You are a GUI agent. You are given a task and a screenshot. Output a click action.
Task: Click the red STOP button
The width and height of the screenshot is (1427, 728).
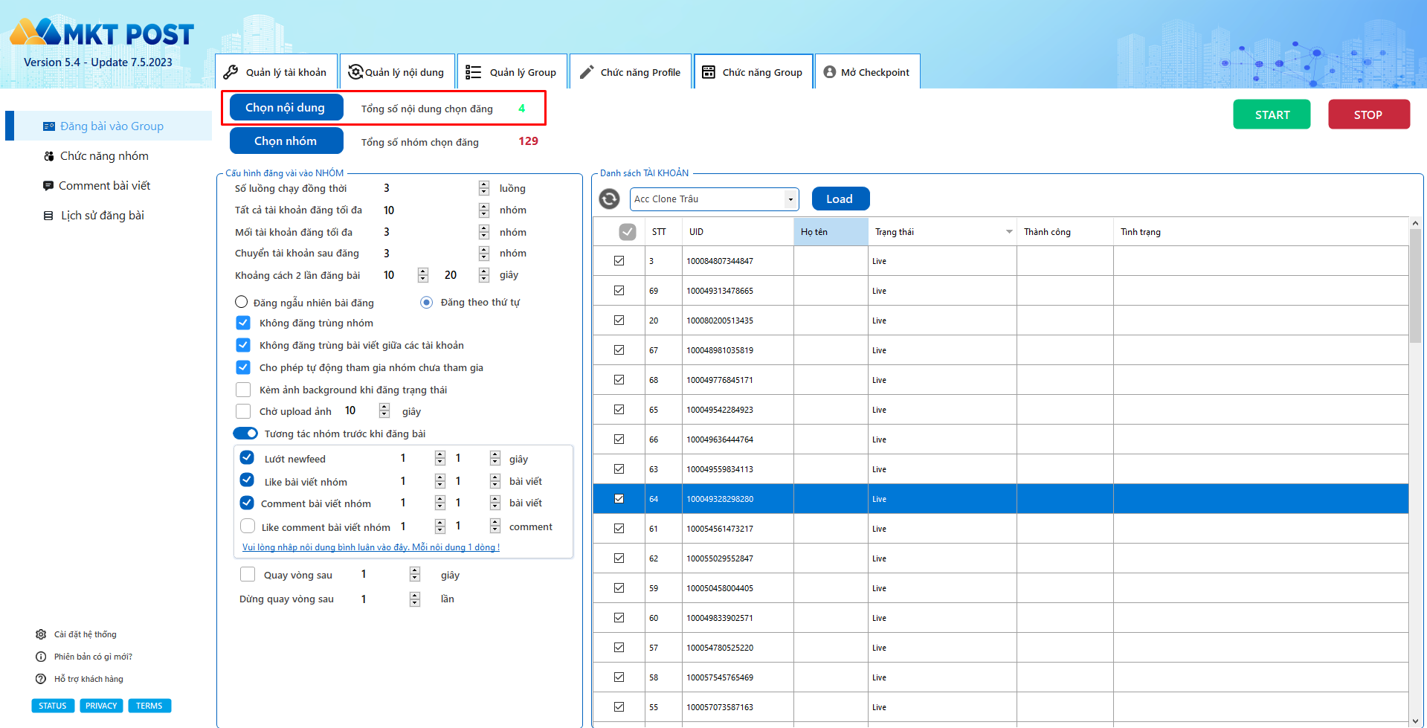coord(1368,115)
